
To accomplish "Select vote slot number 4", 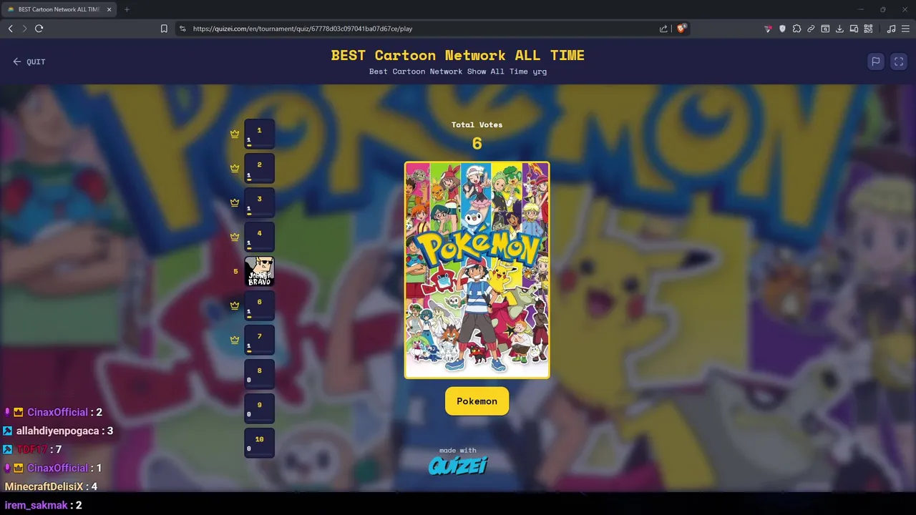I will 259,237.
